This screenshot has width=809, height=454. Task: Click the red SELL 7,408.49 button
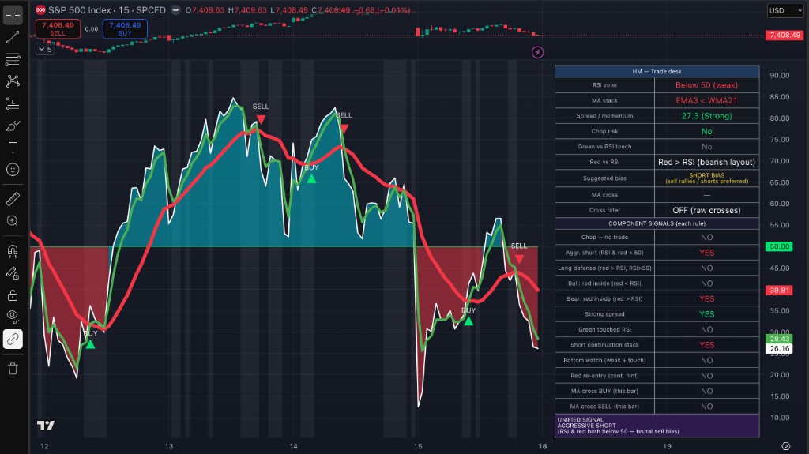58,29
